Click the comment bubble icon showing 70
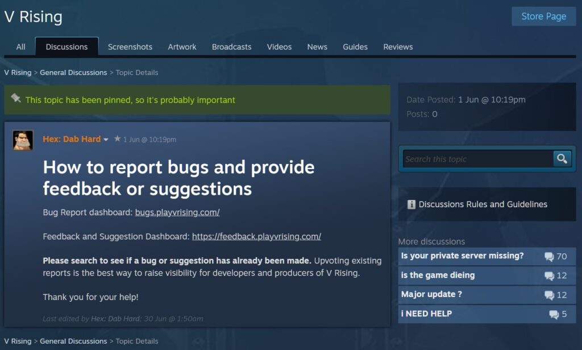 (549, 256)
